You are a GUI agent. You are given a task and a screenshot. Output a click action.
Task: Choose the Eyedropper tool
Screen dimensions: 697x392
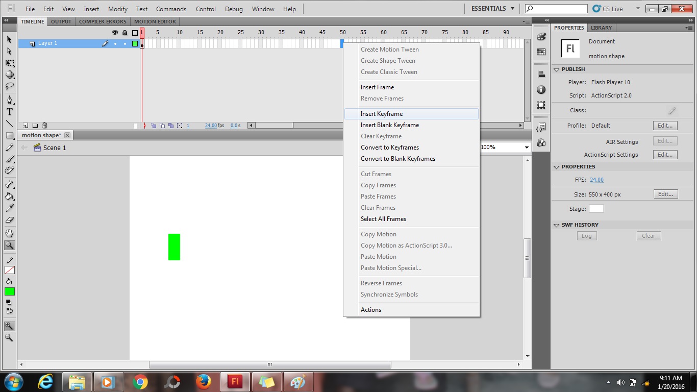tap(9, 207)
